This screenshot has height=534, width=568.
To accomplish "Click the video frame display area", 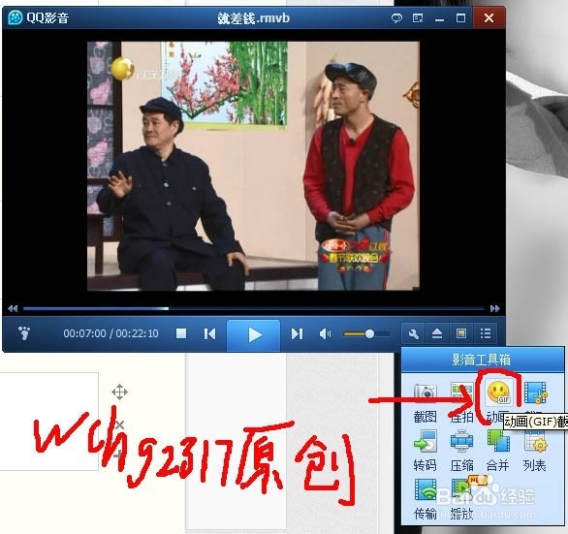I will (253, 166).
